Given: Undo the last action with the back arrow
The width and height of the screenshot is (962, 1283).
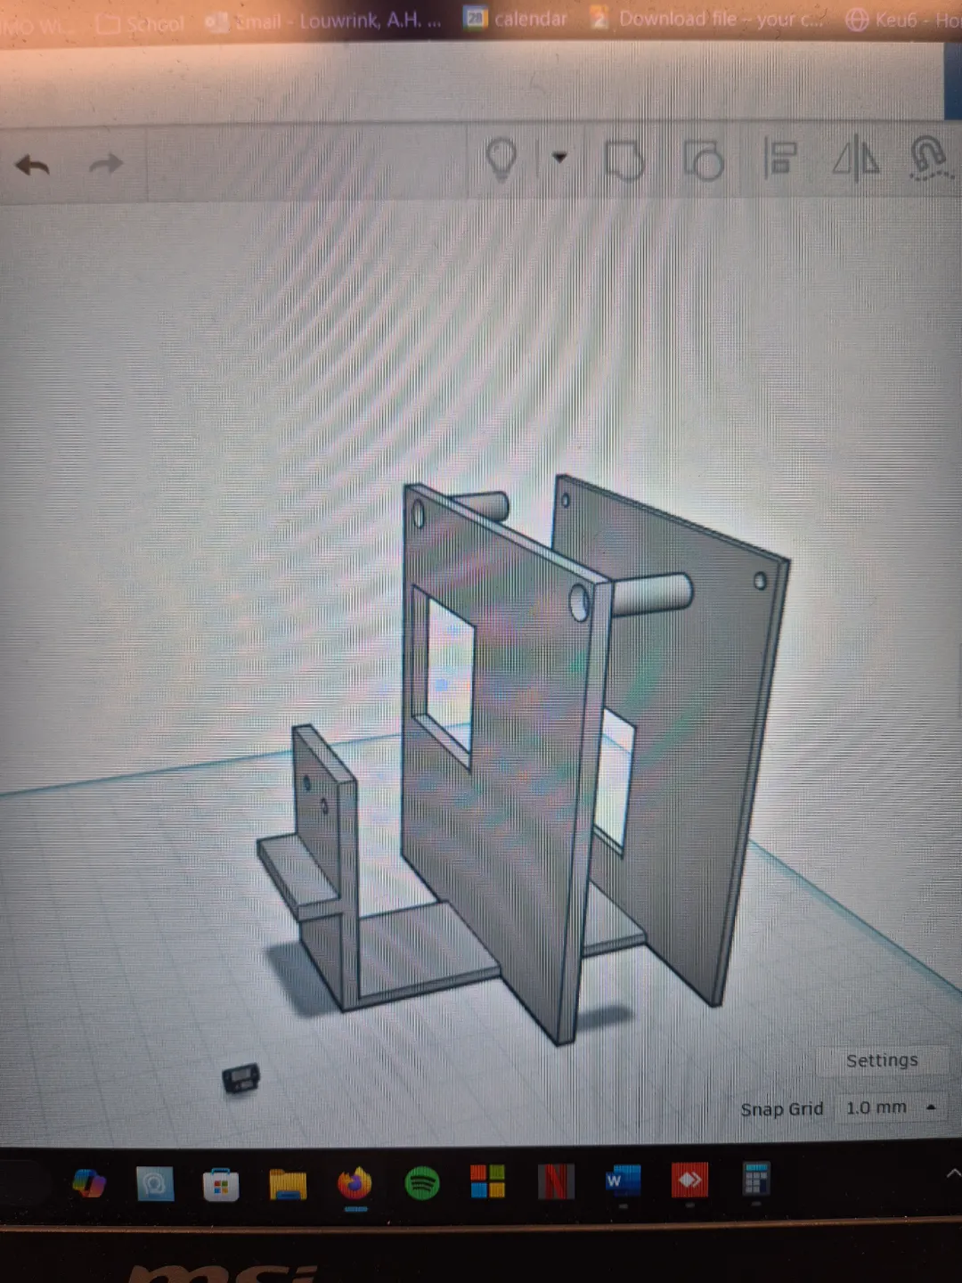Looking at the screenshot, I should (x=33, y=165).
